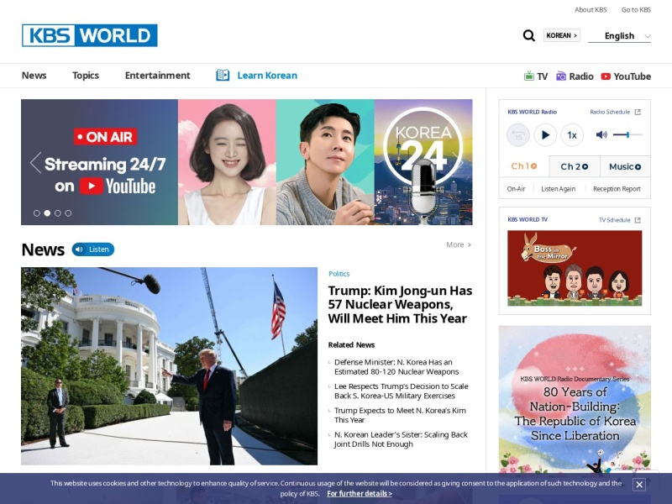The width and height of the screenshot is (672, 504).
Task: Open Go to KBS link
Action: pos(636,10)
